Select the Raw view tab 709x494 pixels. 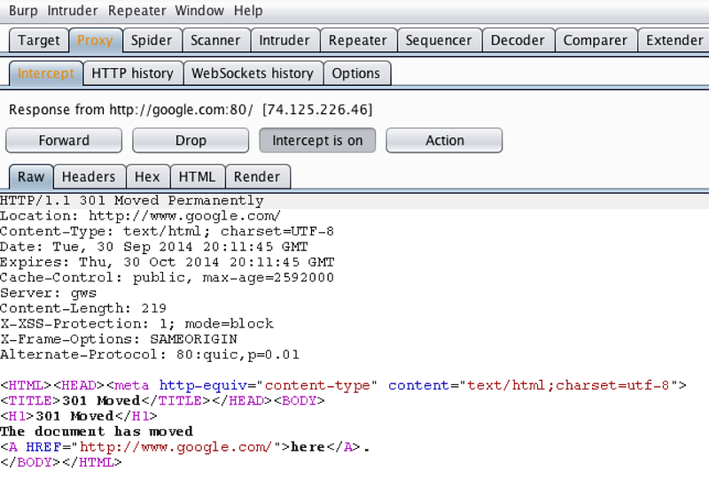tap(31, 176)
